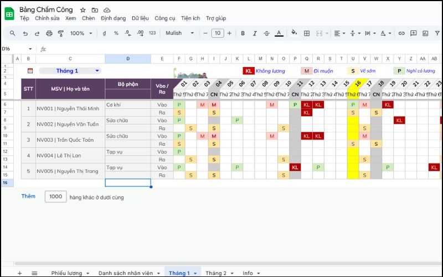
Task: Open the Định dạng menu
Action: pos(114,18)
